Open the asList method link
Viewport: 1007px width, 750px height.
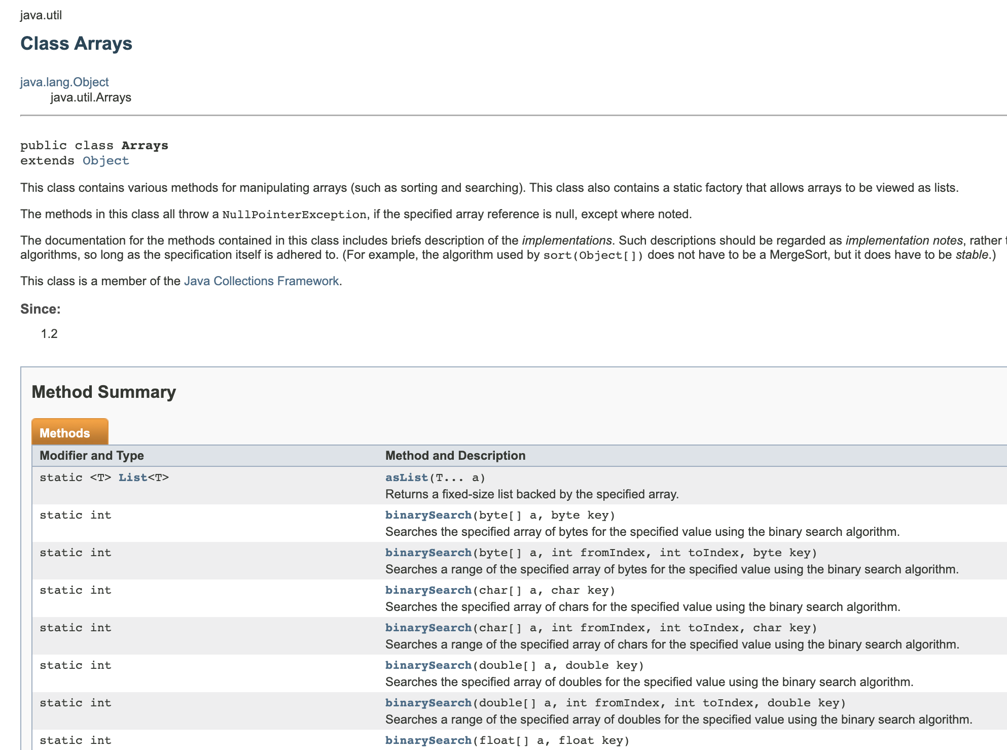pos(406,478)
